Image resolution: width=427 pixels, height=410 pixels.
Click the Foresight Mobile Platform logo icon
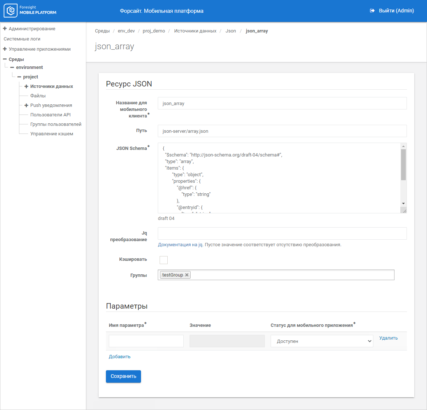pyautogui.click(x=11, y=11)
